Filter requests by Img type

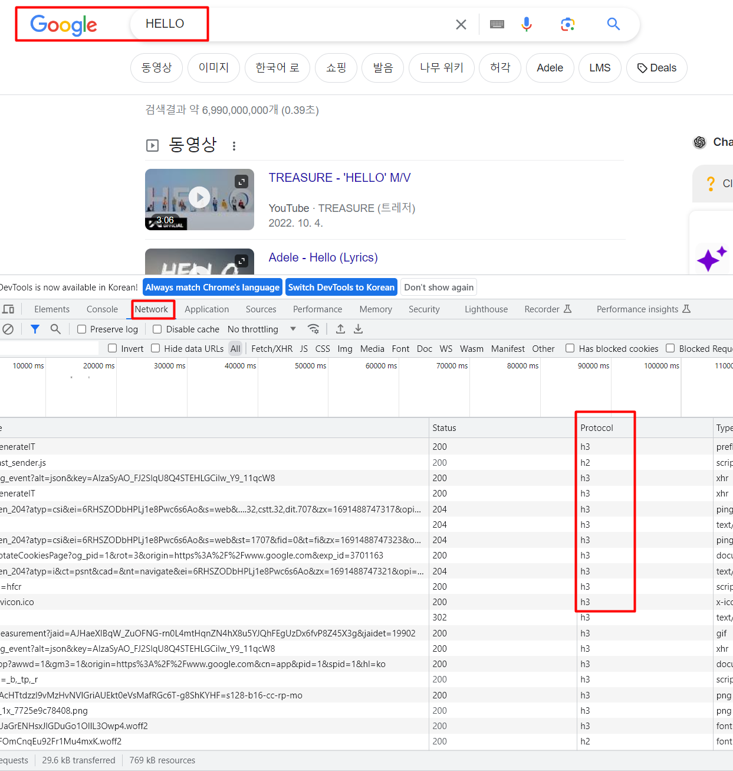(x=345, y=349)
